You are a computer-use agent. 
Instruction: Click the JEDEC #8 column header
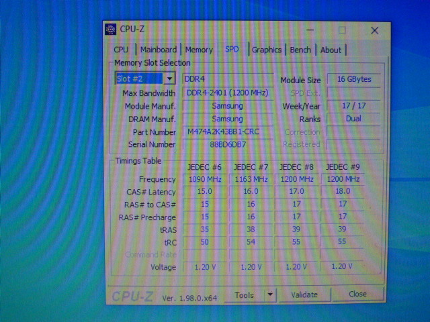(x=296, y=167)
